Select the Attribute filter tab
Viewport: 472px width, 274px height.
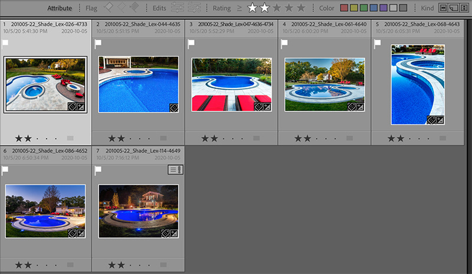tap(60, 8)
